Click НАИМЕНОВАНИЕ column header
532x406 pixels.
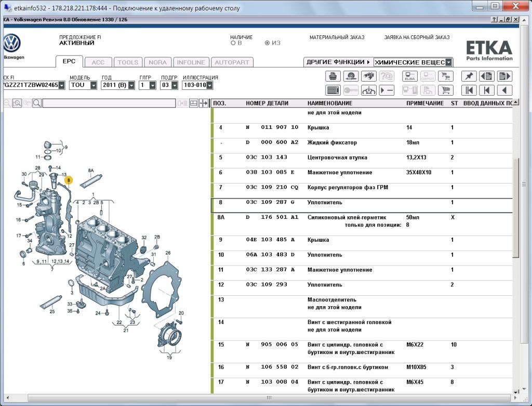pos(330,103)
